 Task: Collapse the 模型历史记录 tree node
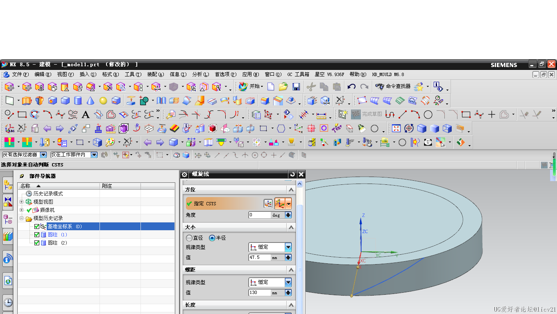coord(21,218)
